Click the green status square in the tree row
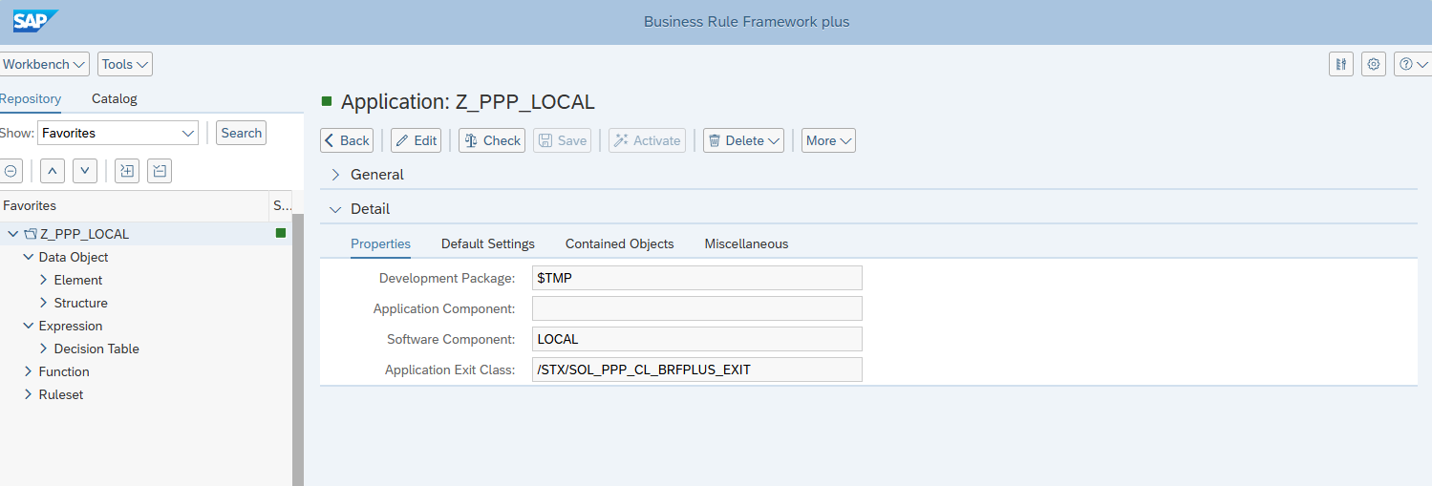Viewport: 1432px width, 486px height. (x=281, y=233)
